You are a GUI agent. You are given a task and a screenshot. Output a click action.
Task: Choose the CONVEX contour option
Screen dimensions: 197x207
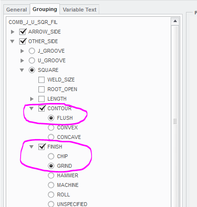[51, 127]
